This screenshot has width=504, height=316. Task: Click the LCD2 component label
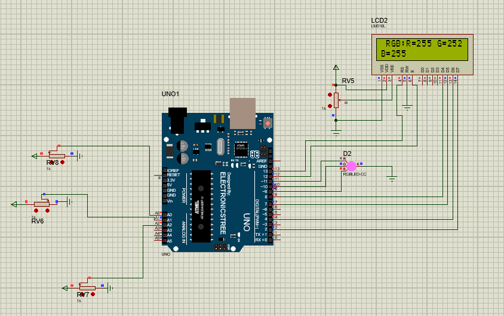pyautogui.click(x=379, y=20)
